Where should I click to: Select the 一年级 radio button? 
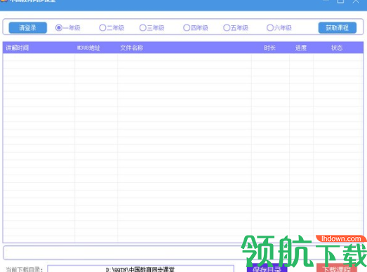pos(67,28)
